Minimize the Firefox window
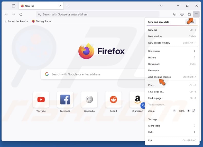Screen dimensions: 203x147 178,6
